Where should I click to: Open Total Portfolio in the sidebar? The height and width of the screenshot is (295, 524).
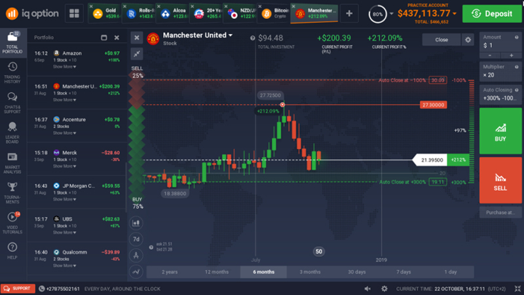pyautogui.click(x=12, y=43)
